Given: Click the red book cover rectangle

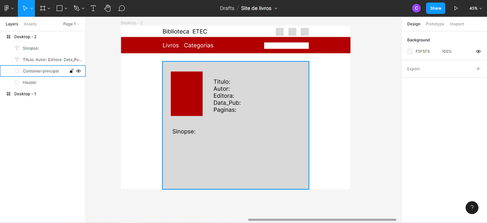Looking at the screenshot, I should (187, 94).
